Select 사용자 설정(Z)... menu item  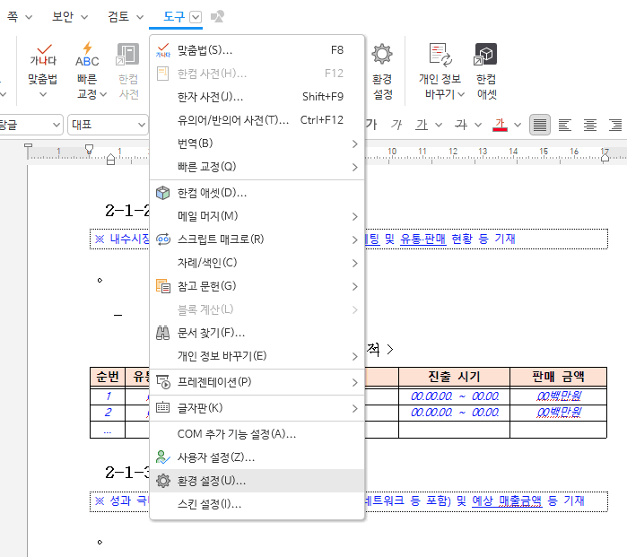point(257,457)
